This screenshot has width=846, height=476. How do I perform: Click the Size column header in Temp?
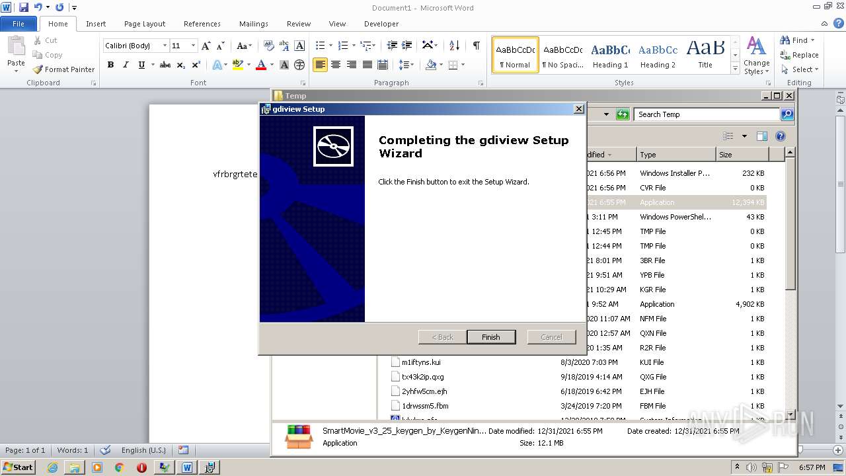click(743, 155)
